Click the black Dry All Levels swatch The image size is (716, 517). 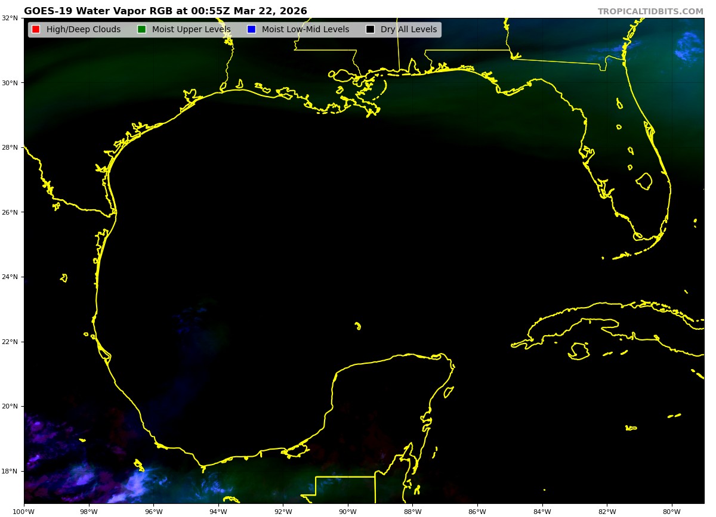pos(370,29)
